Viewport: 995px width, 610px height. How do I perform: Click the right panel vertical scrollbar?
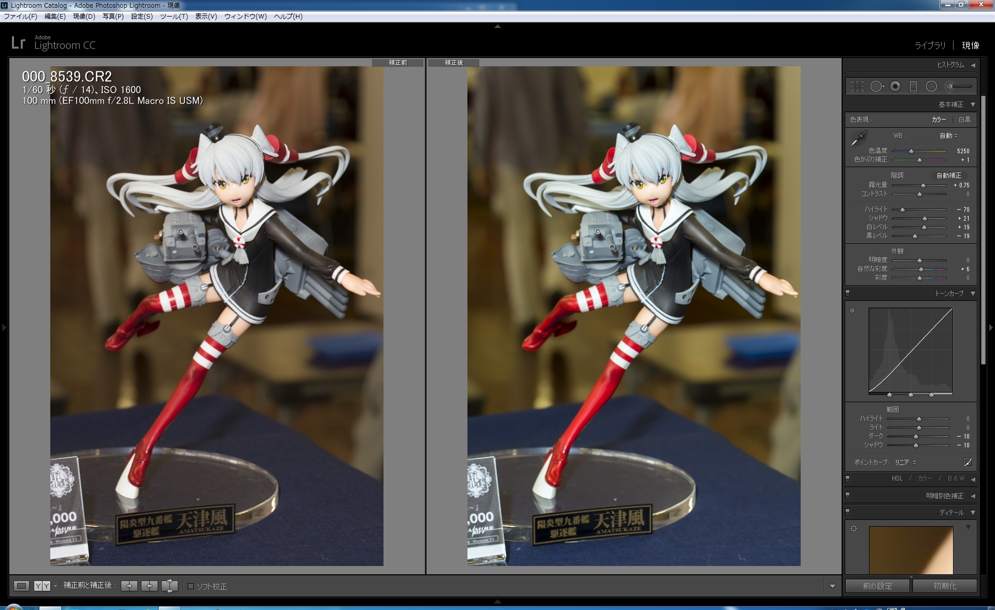(x=983, y=230)
